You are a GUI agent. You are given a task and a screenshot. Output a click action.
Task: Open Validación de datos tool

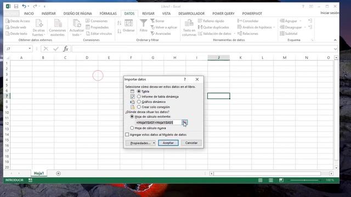[x=214, y=33]
